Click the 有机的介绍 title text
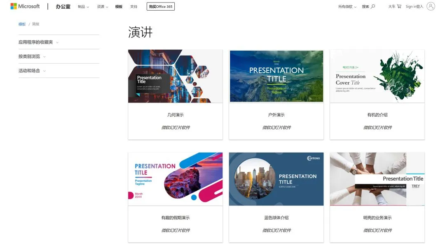Viewport: 445px width, 250px height. 377,115
